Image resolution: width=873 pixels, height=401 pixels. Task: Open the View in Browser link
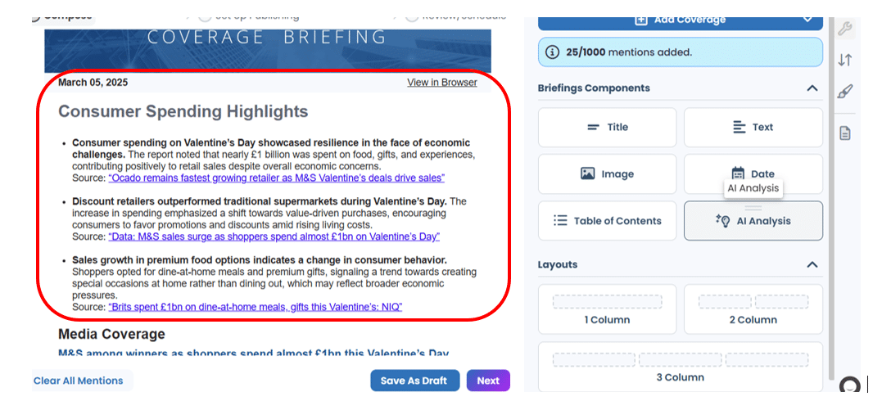tap(441, 83)
